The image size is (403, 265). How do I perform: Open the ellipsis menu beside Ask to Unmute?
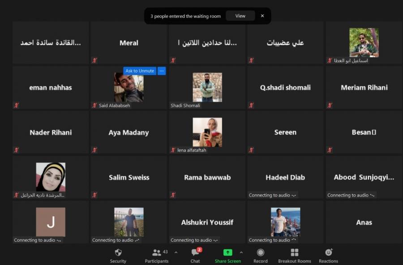161,71
